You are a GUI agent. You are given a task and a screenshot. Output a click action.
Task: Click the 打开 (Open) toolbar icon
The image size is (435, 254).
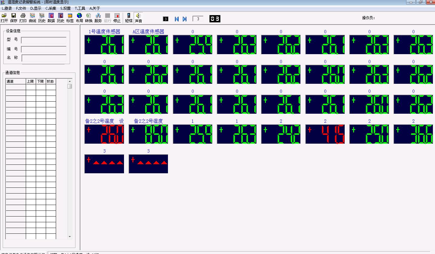4,18
